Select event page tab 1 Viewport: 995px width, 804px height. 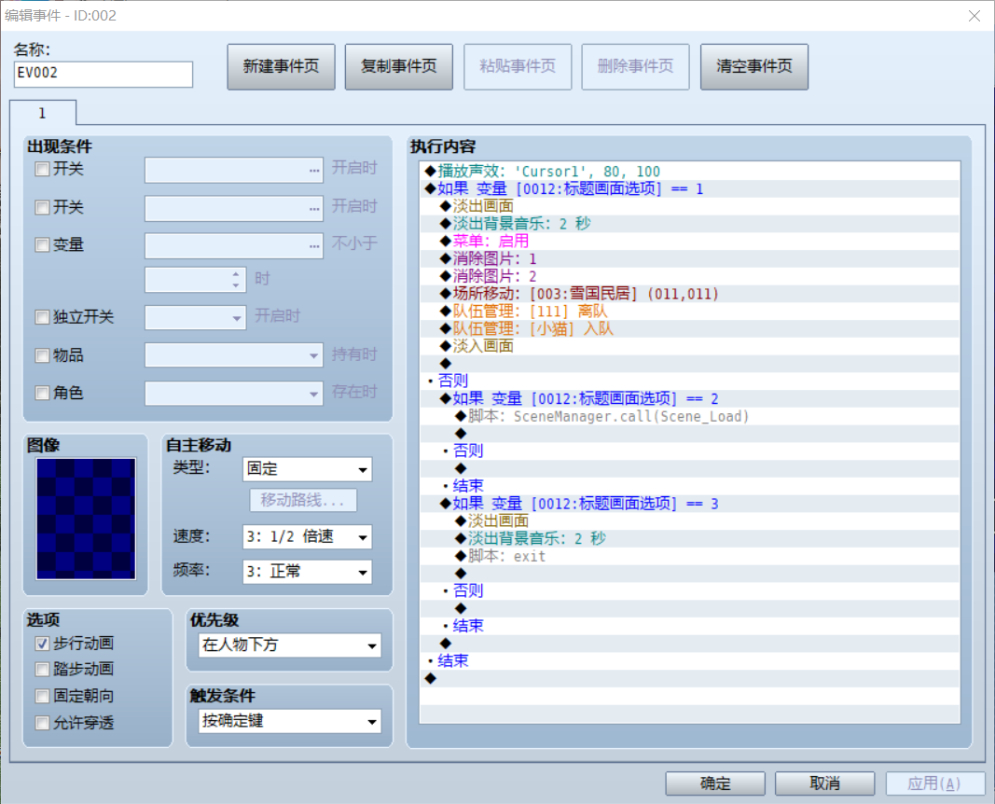click(43, 113)
